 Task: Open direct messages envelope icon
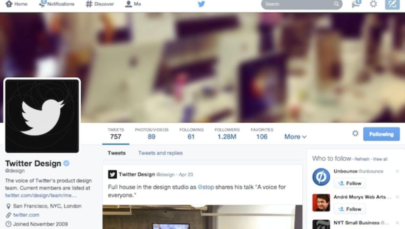pyautogui.click(x=356, y=4)
